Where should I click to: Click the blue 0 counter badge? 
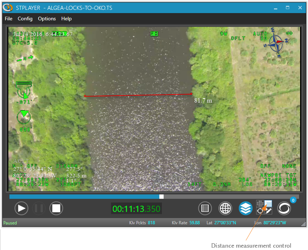[293, 200]
